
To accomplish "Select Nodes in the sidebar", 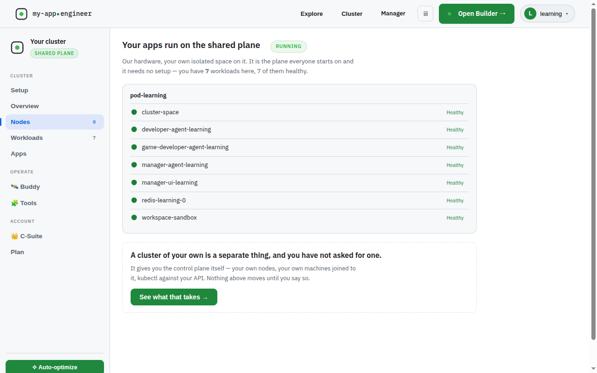I will pos(55,122).
